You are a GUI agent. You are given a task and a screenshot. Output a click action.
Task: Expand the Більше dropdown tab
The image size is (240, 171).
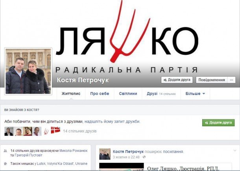click(x=195, y=94)
